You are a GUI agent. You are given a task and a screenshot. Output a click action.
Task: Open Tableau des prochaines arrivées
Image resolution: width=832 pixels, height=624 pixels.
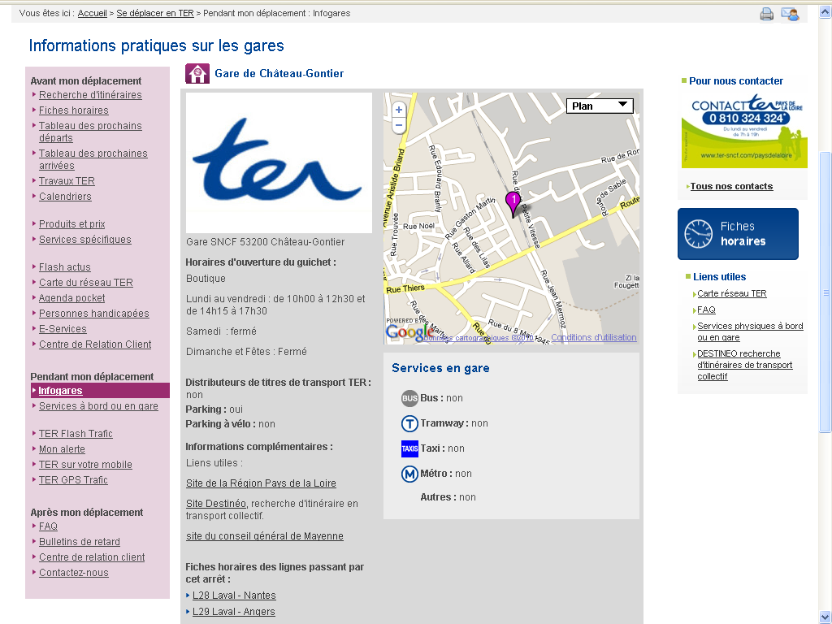[93, 159]
